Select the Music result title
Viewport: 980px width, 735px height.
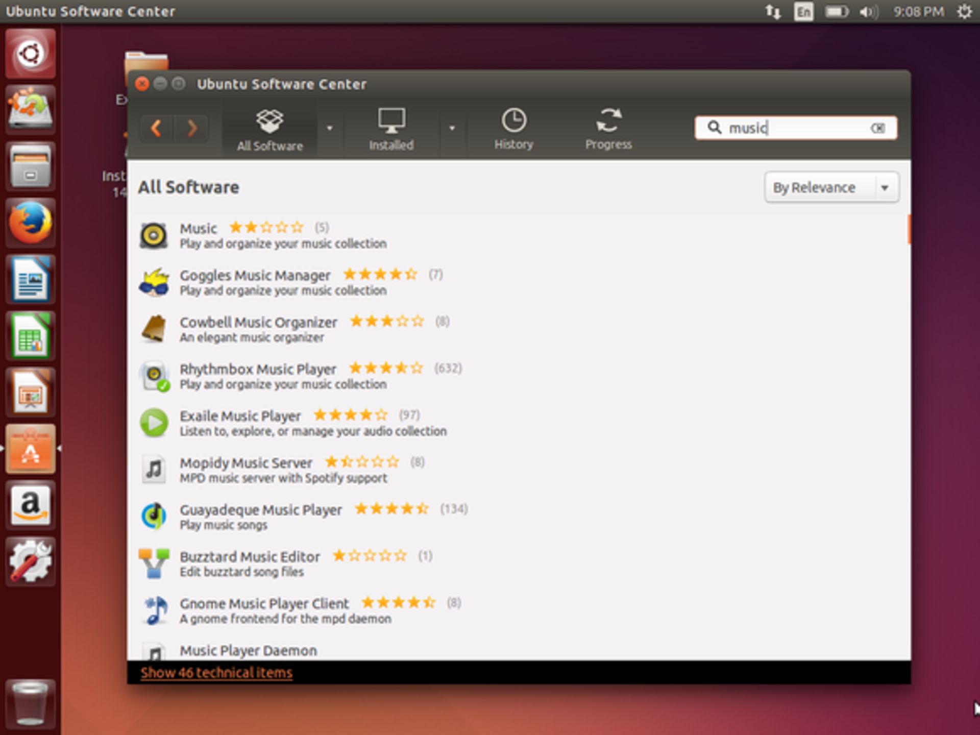(198, 228)
